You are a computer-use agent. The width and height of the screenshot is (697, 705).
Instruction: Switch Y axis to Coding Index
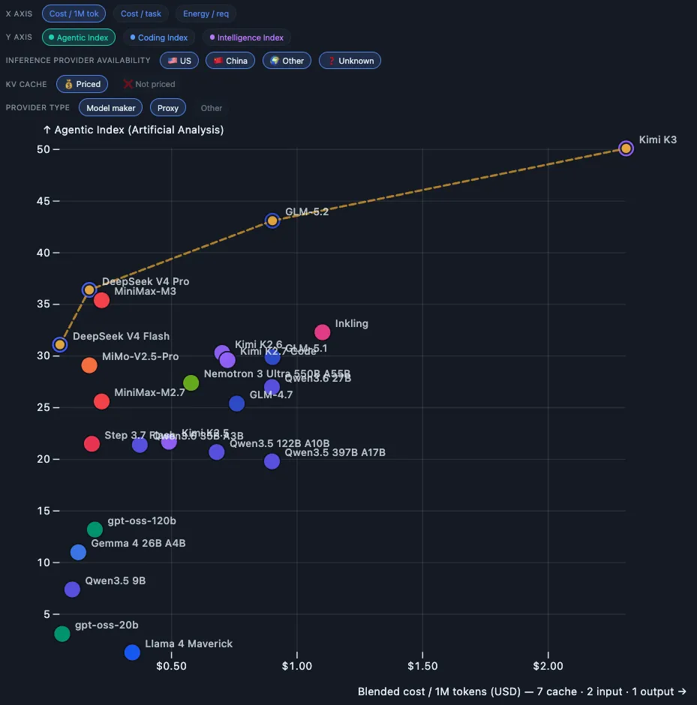click(159, 37)
